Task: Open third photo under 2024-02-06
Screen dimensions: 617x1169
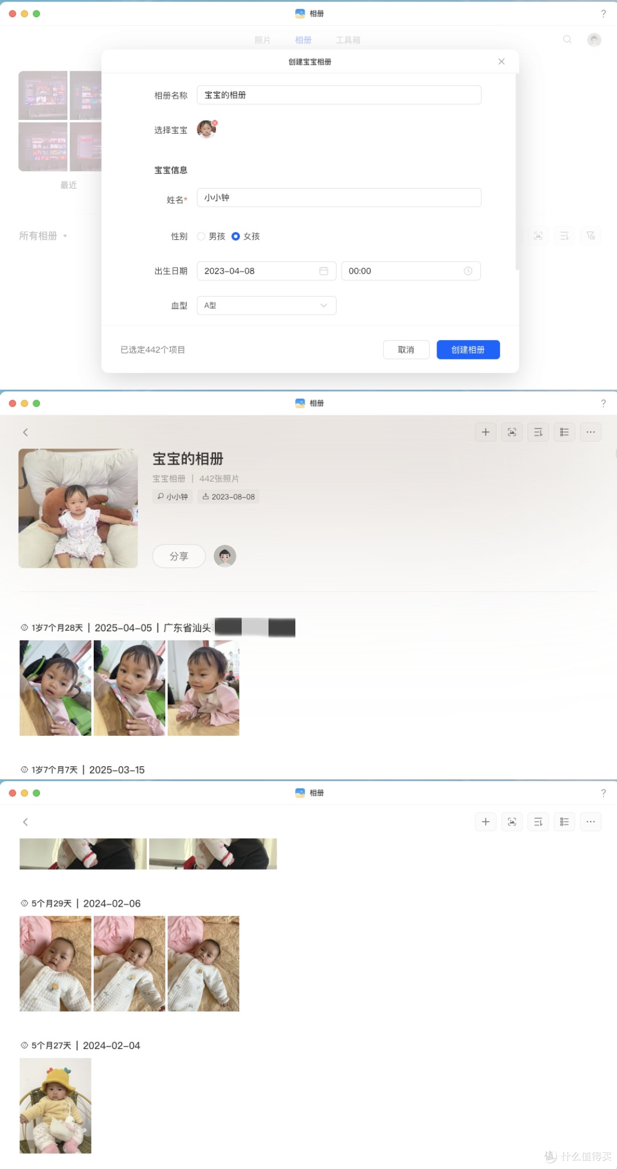Action: pos(203,964)
